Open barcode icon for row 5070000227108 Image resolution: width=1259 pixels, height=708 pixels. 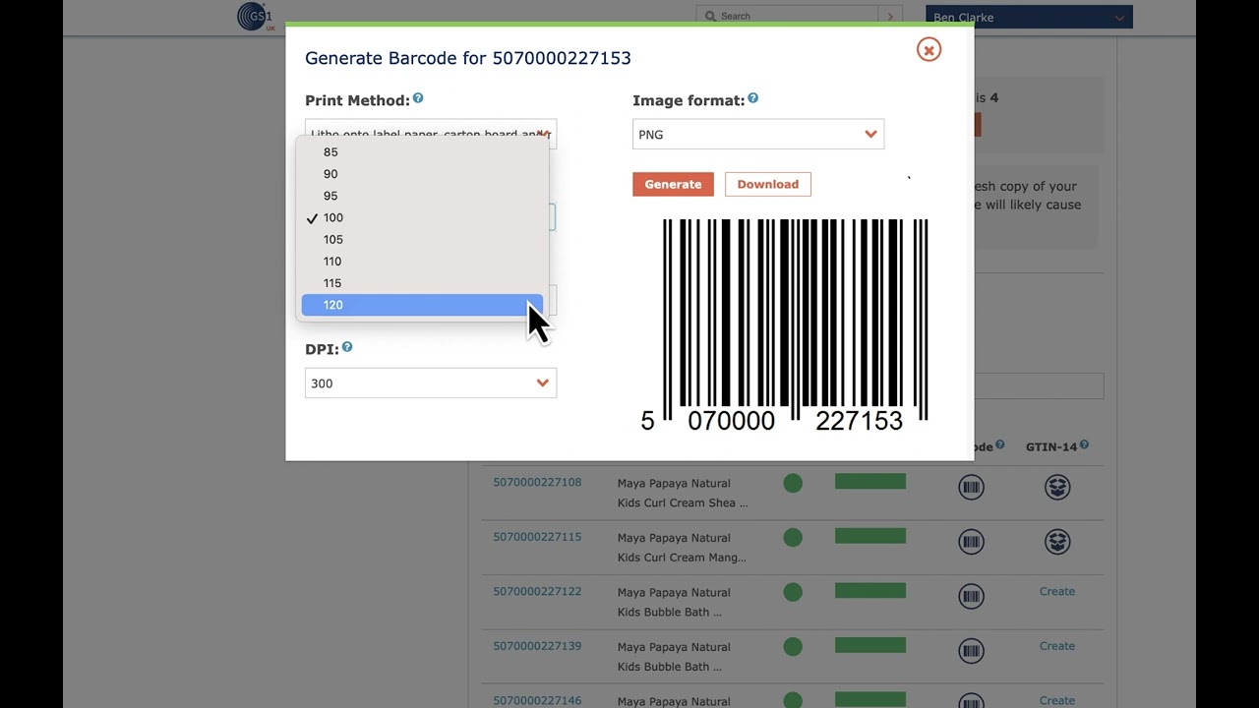click(971, 487)
